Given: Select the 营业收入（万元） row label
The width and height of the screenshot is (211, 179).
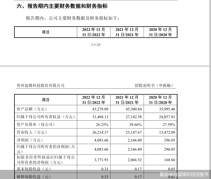Looking at the screenshot, I should pos(30,132).
